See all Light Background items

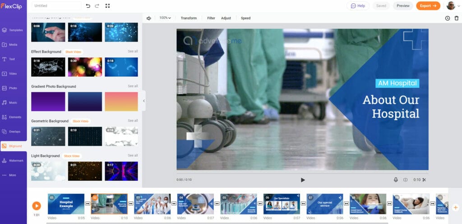133,156
